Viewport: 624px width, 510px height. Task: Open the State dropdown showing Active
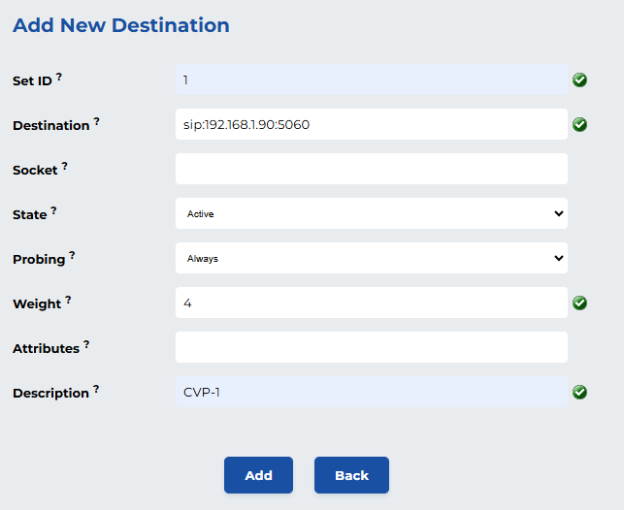pyautogui.click(x=371, y=213)
